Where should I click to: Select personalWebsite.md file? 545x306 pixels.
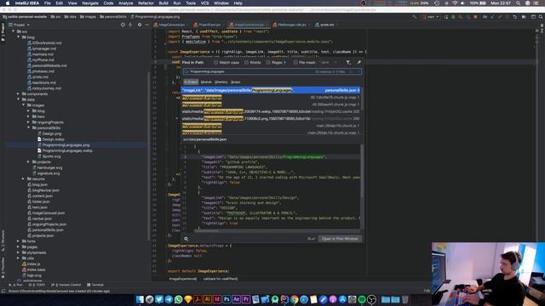click(x=49, y=65)
